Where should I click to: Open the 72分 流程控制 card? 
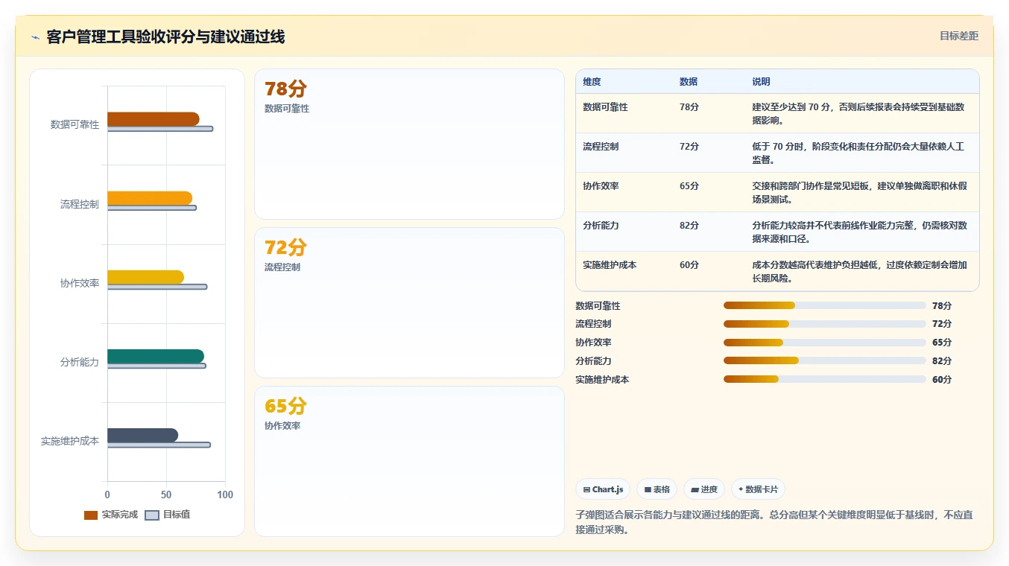click(409, 303)
